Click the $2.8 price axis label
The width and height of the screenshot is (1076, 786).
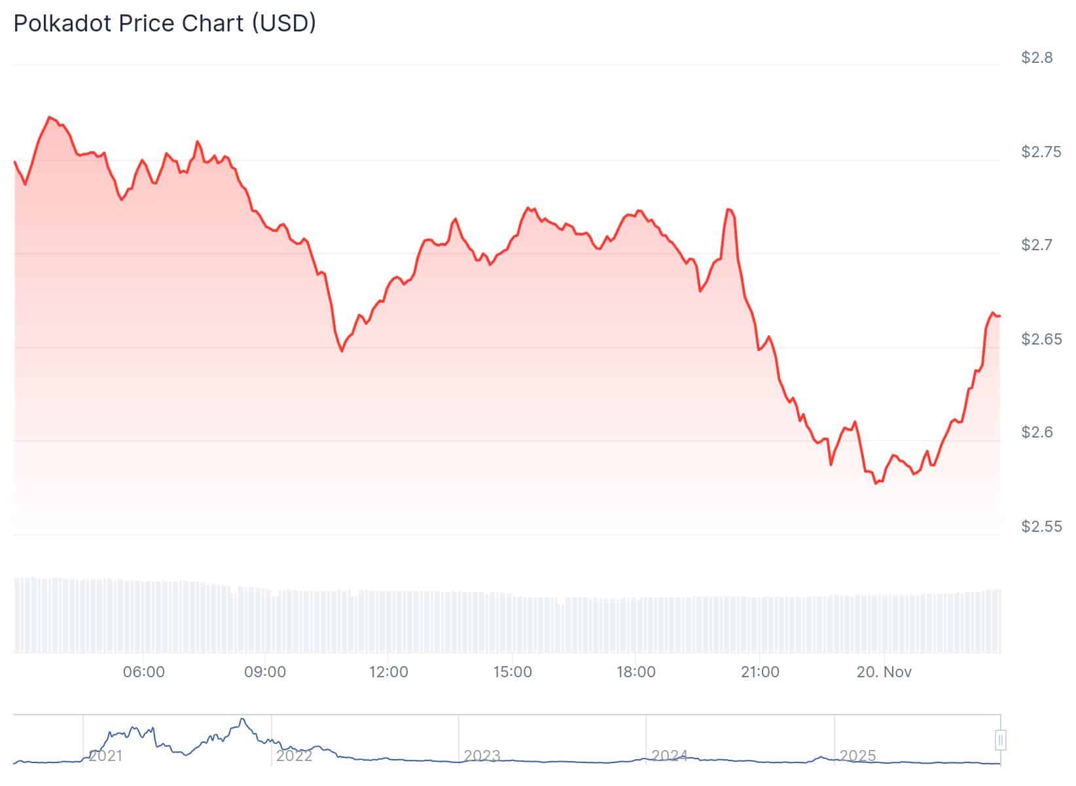click(1037, 58)
